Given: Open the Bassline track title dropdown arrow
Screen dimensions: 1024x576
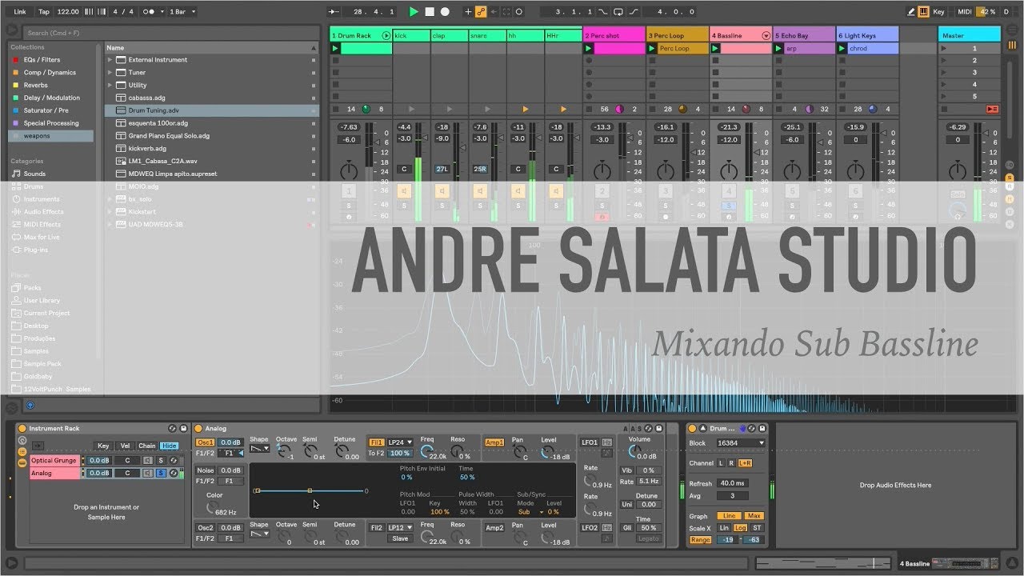Looking at the screenshot, I should (766, 35).
